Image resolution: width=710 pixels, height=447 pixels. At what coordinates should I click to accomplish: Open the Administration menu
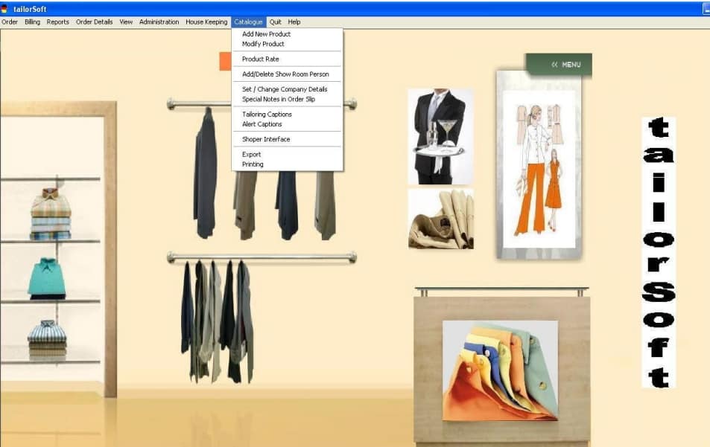[x=159, y=22]
